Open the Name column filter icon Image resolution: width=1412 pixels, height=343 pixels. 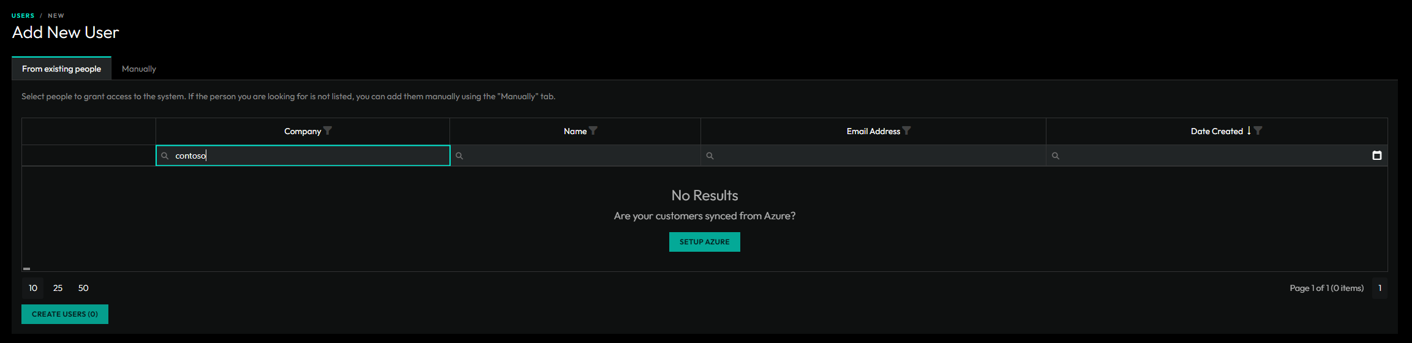[x=593, y=130]
